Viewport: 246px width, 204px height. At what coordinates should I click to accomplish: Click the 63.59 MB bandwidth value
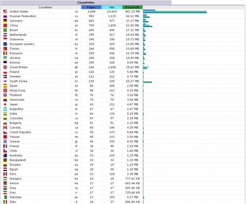tap(132, 25)
